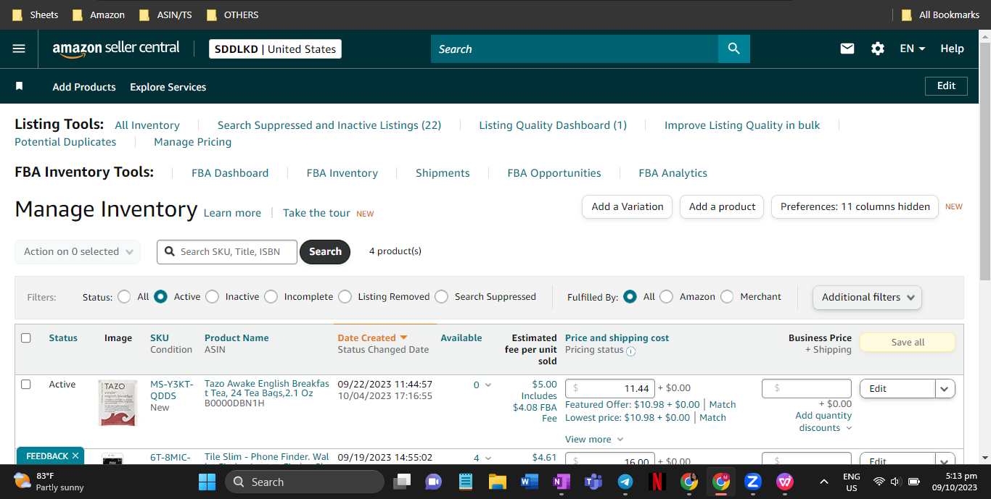The image size is (991, 499).
Task: Check the Tazo Awake tea row checkbox
Action: click(26, 385)
